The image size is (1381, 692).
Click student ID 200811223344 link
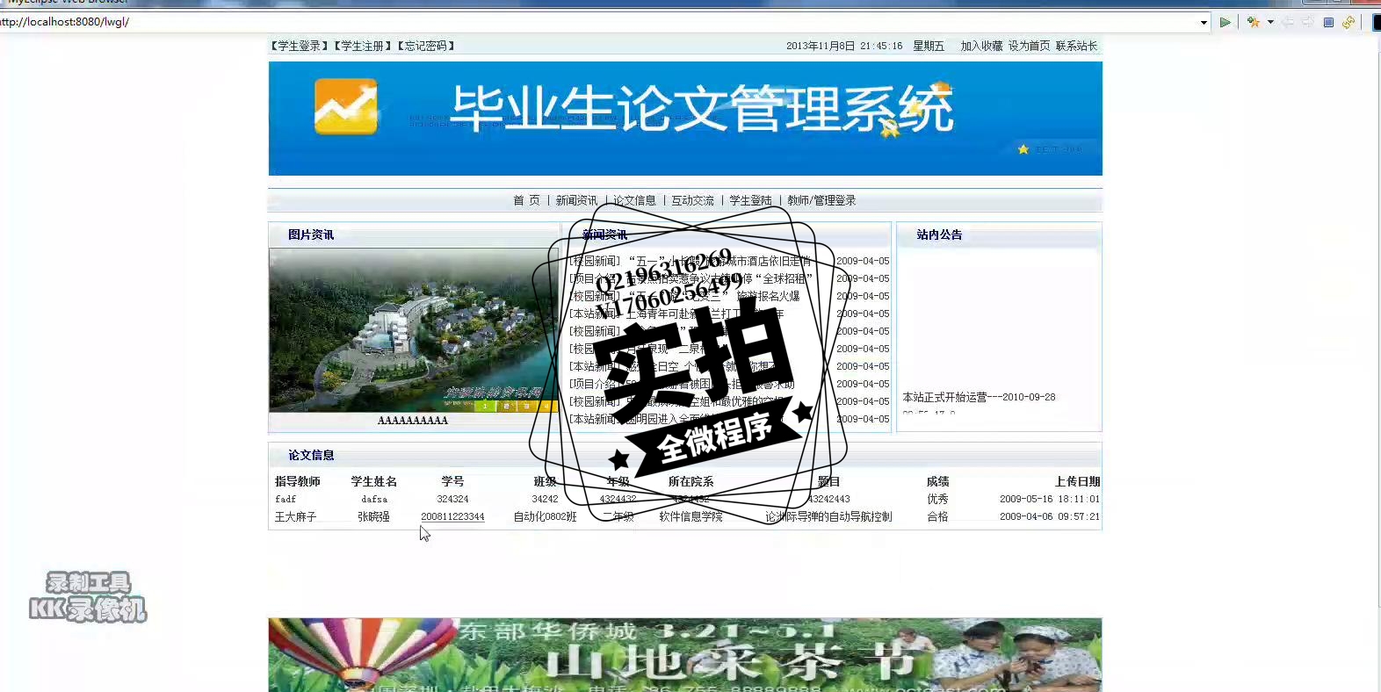coord(452,516)
